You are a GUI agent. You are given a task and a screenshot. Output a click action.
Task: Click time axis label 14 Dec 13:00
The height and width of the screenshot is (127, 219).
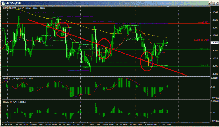click(x=122, y=125)
